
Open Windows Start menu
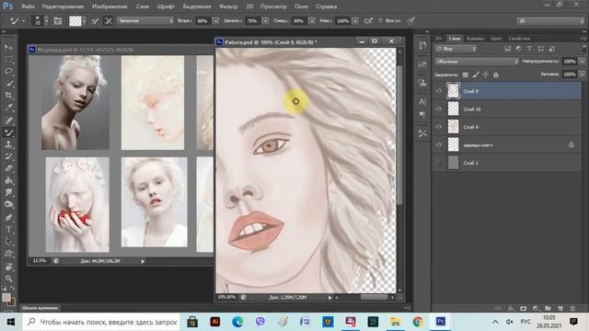[10, 322]
